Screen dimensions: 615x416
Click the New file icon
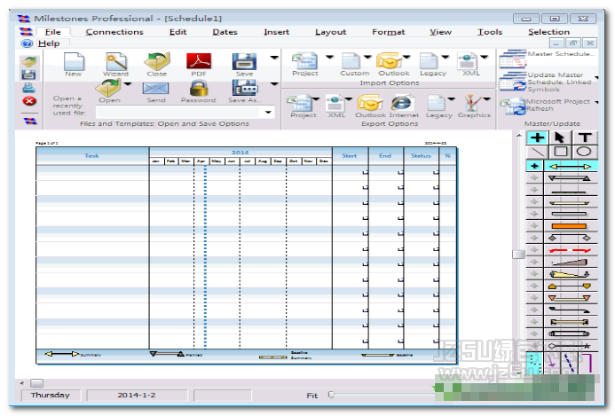pyautogui.click(x=74, y=61)
